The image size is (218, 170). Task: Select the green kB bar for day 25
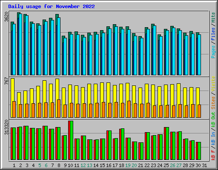coord(167,143)
